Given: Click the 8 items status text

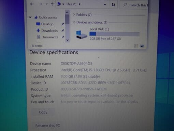Looking at the screenshot, I should tap(37, 46).
